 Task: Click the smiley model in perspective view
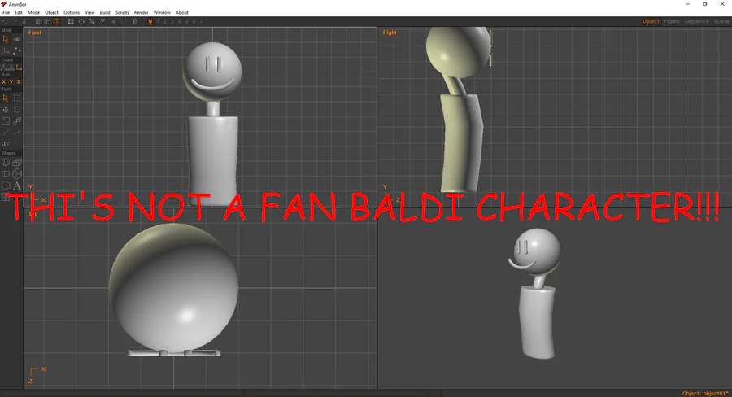537,294
